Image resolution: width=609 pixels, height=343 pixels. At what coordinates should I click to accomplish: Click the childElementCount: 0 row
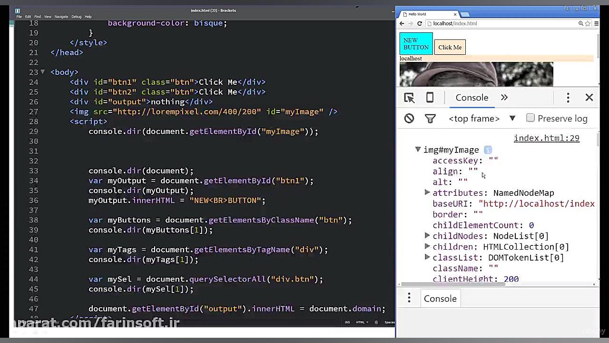click(x=483, y=225)
